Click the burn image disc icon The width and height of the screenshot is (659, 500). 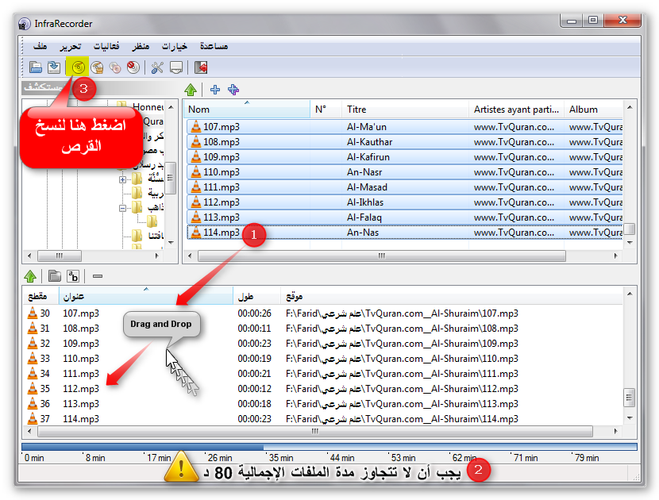(x=97, y=67)
